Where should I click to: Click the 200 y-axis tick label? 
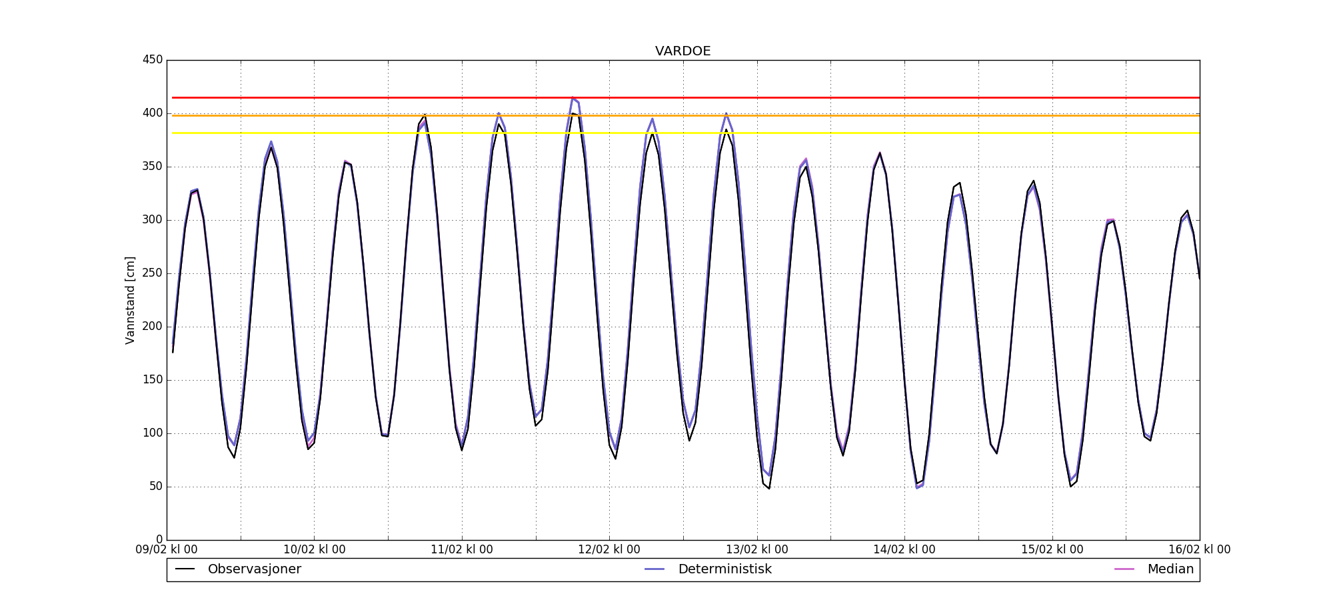pos(153,327)
